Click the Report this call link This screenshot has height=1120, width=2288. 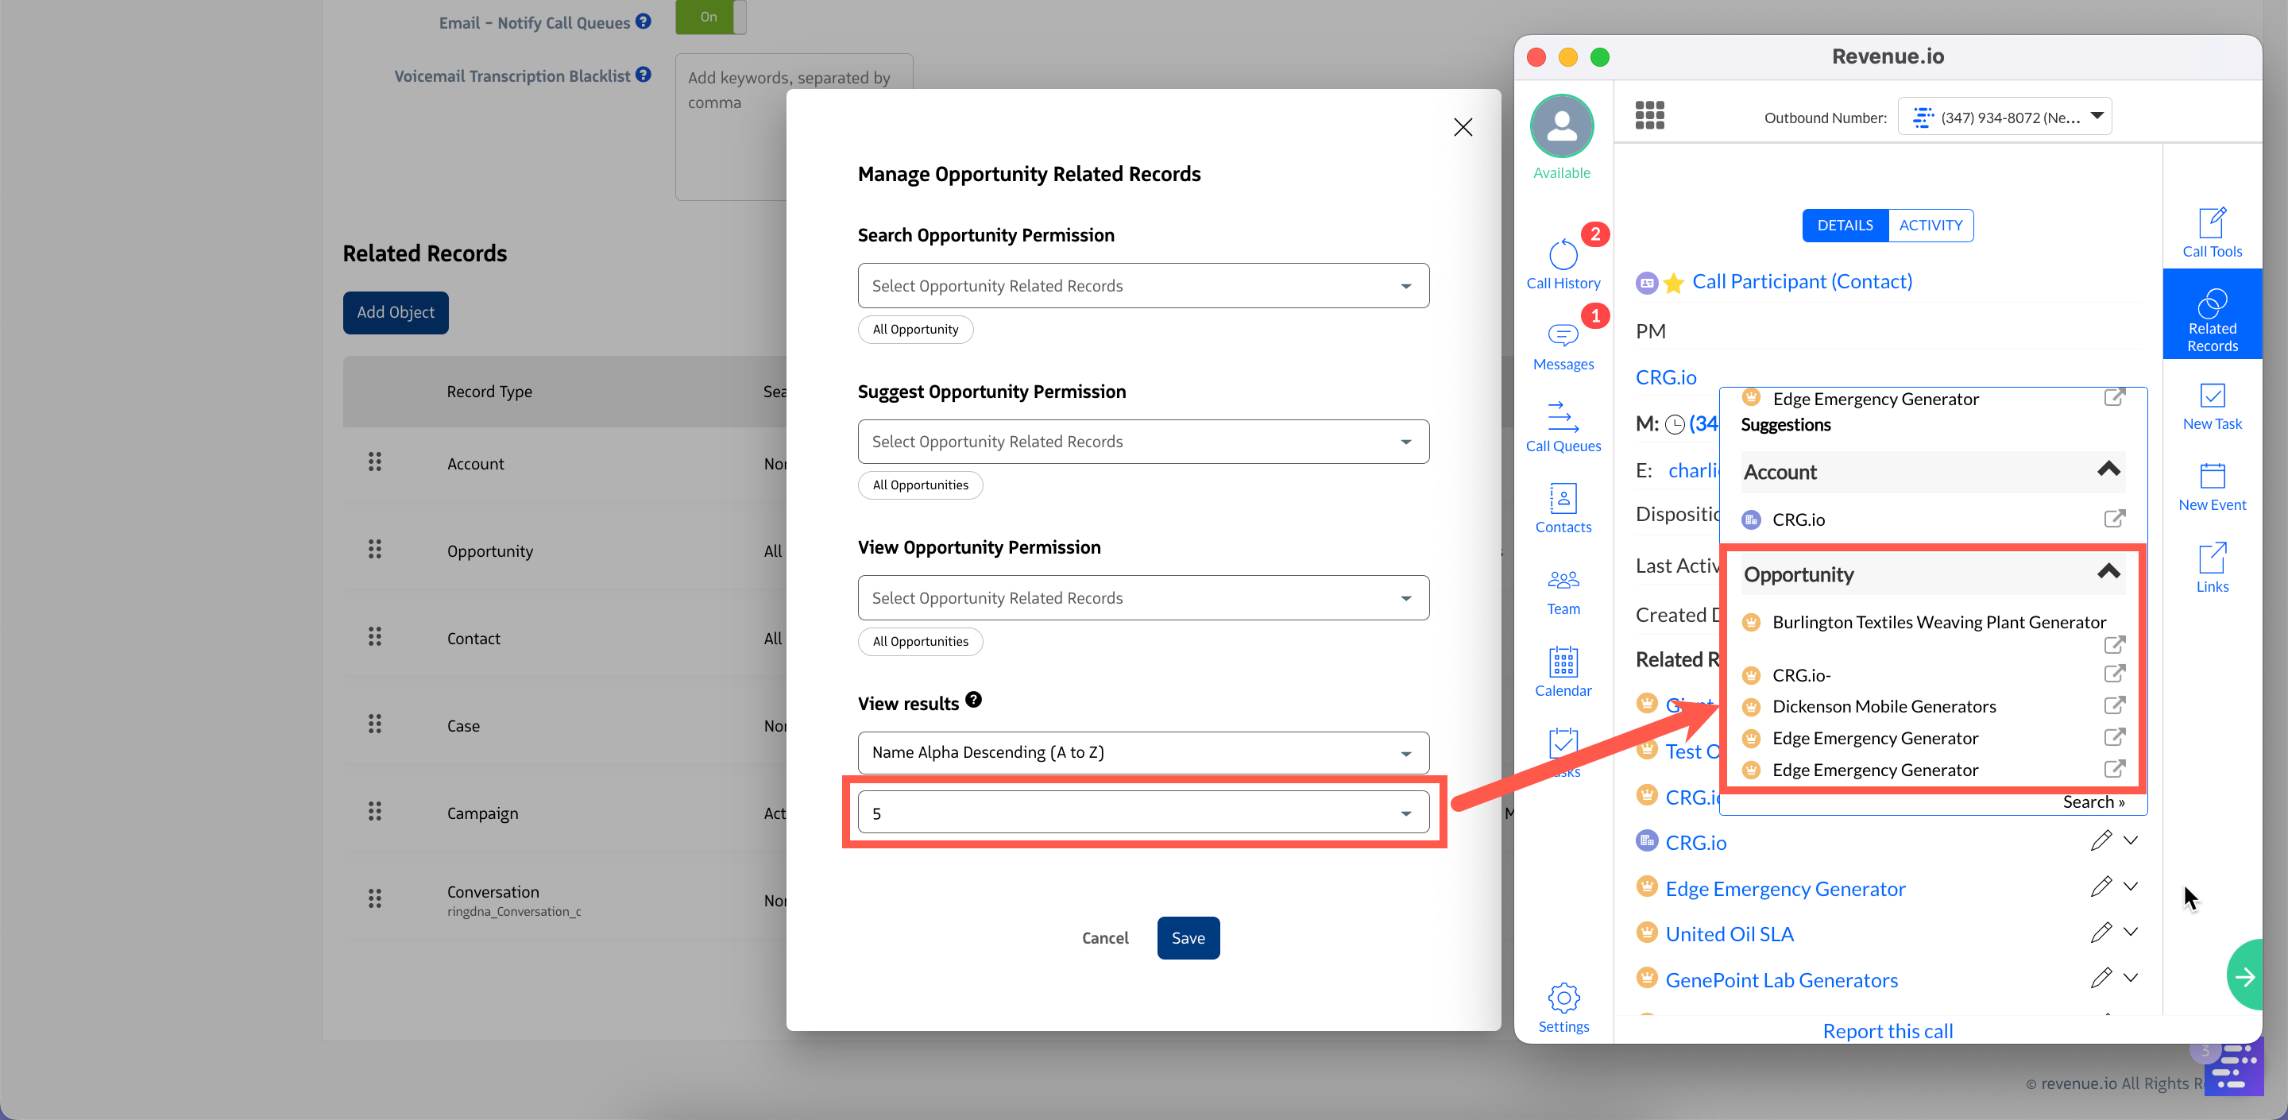1888,1031
